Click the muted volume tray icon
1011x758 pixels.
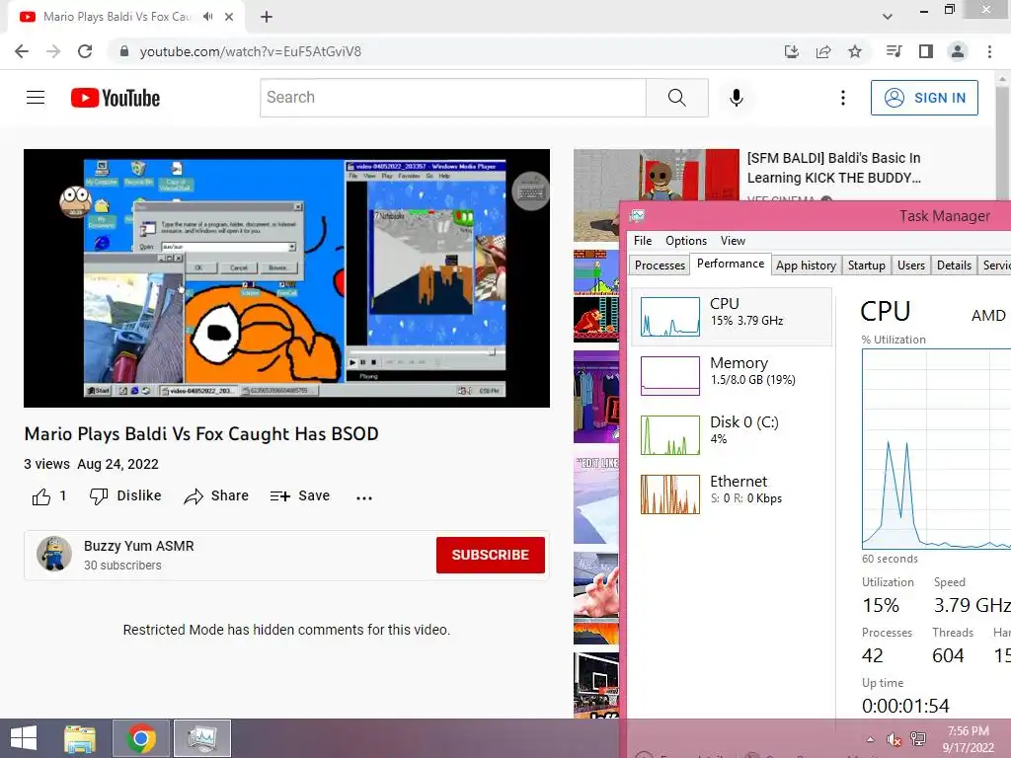894,739
